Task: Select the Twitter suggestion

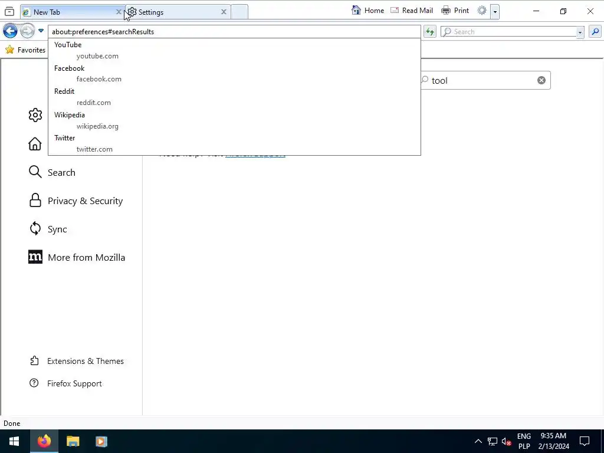Action: pos(234,143)
